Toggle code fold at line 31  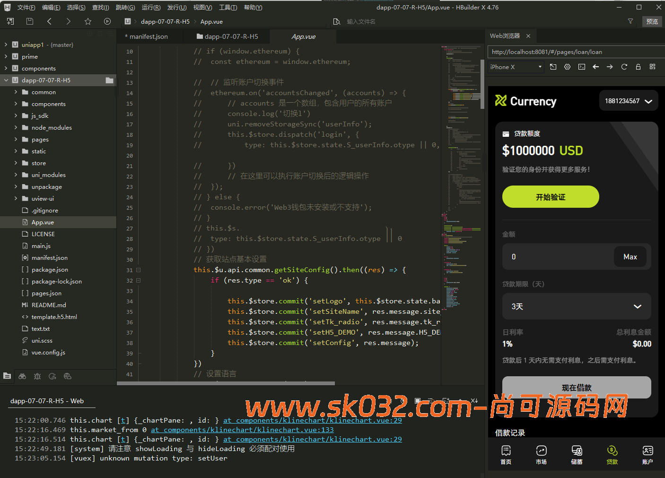click(x=139, y=270)
